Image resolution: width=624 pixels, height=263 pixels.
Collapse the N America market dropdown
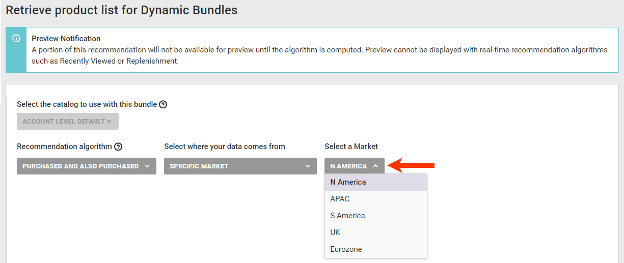tap(354, 166)
